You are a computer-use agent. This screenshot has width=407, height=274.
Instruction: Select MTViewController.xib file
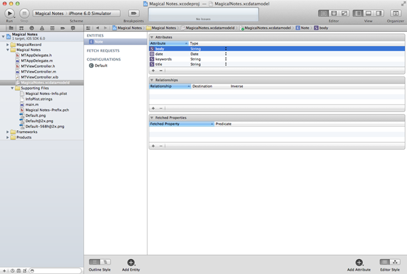pyautogui.click(x=39, y=77)
